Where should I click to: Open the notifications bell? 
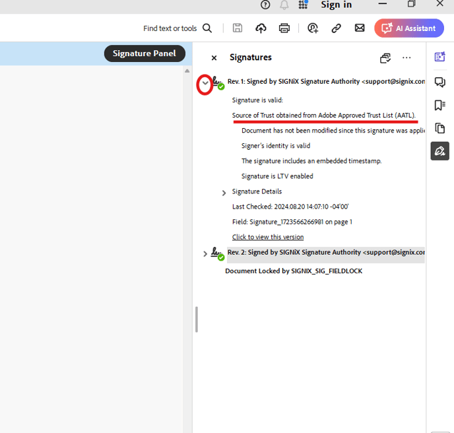pyautogui.click(x=284, y=5)
